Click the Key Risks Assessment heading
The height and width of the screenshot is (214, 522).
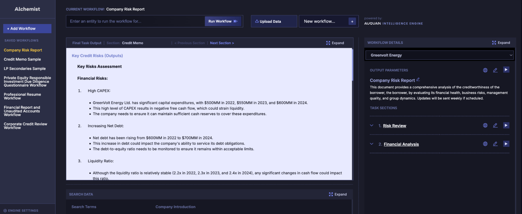pos(99,66)
